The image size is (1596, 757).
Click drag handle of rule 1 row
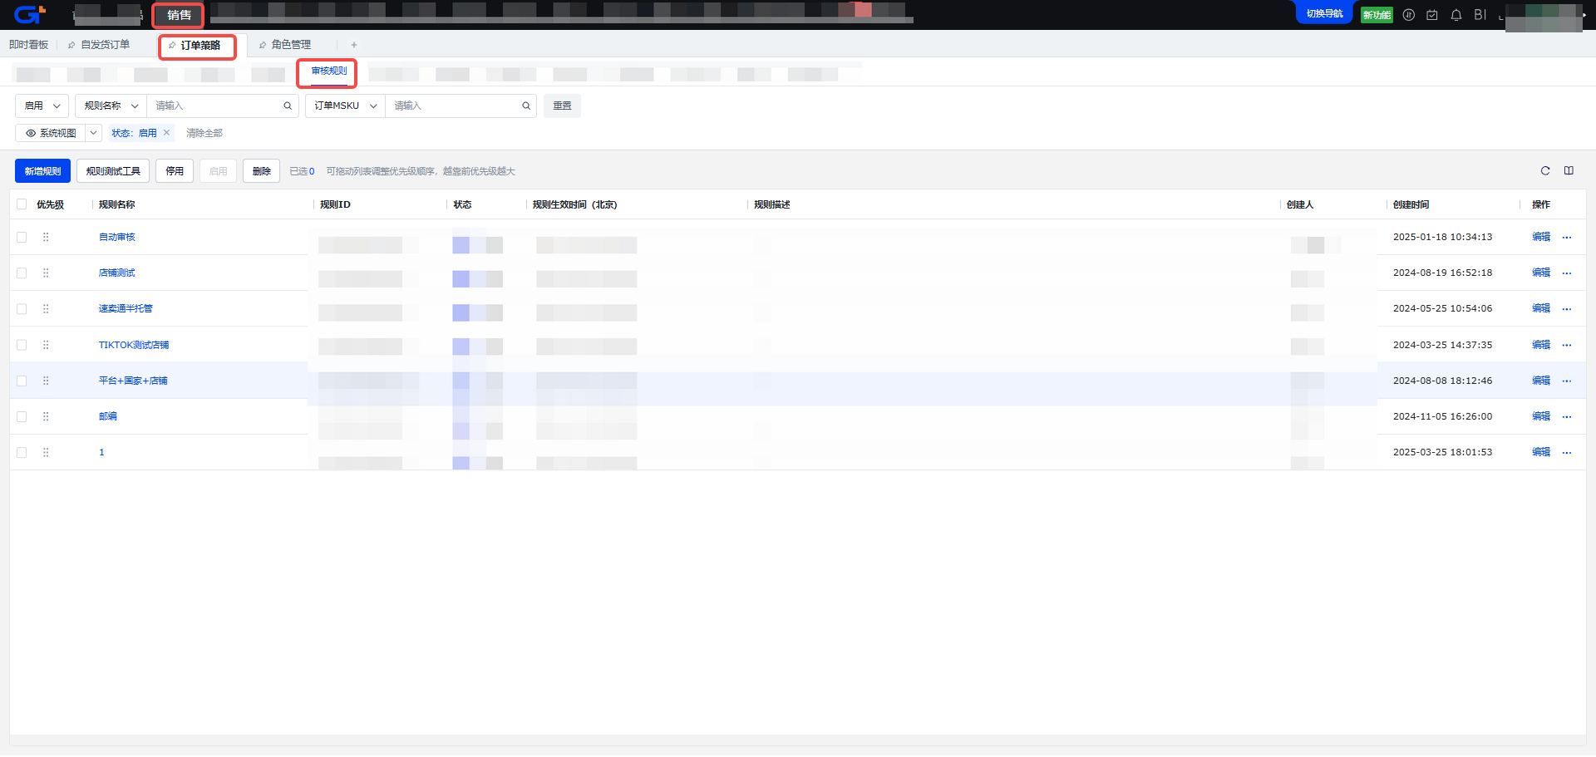tap(46, 452)
